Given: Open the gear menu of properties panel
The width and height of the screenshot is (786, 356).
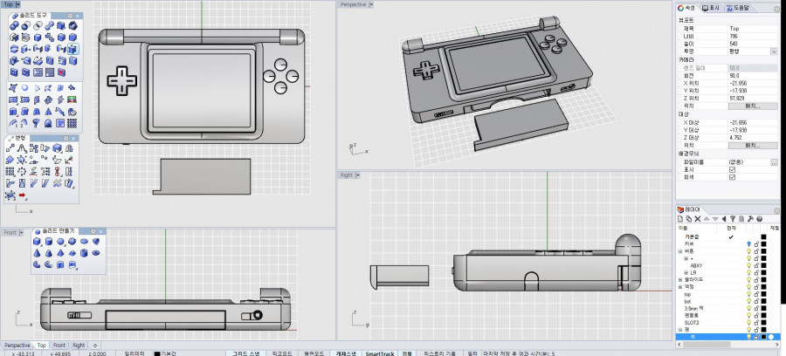Looking at the screenshot, I should click(x=777, y=9).
